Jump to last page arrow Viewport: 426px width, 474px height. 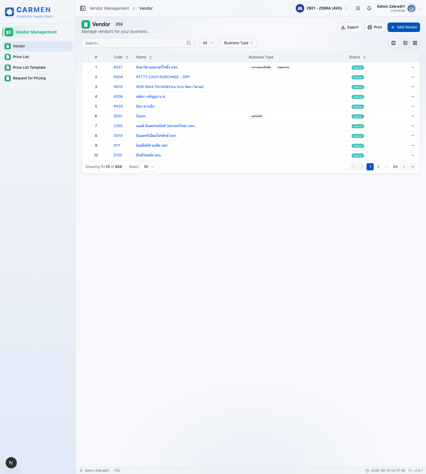(413, 167)
